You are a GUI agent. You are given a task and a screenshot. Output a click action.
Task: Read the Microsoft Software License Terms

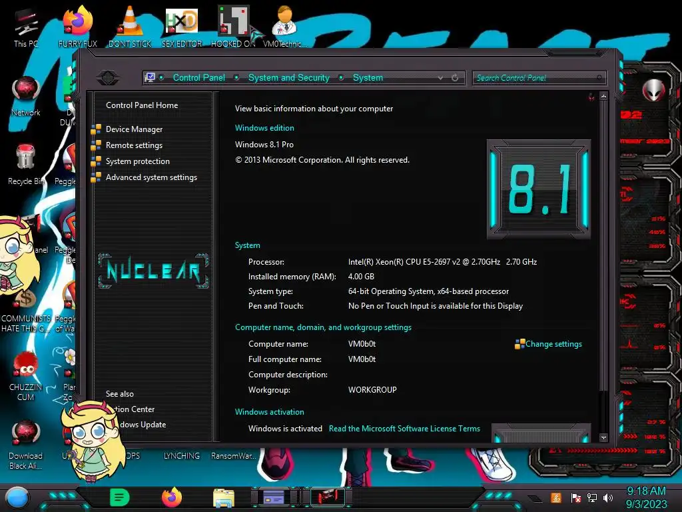[x=404, y=429]
